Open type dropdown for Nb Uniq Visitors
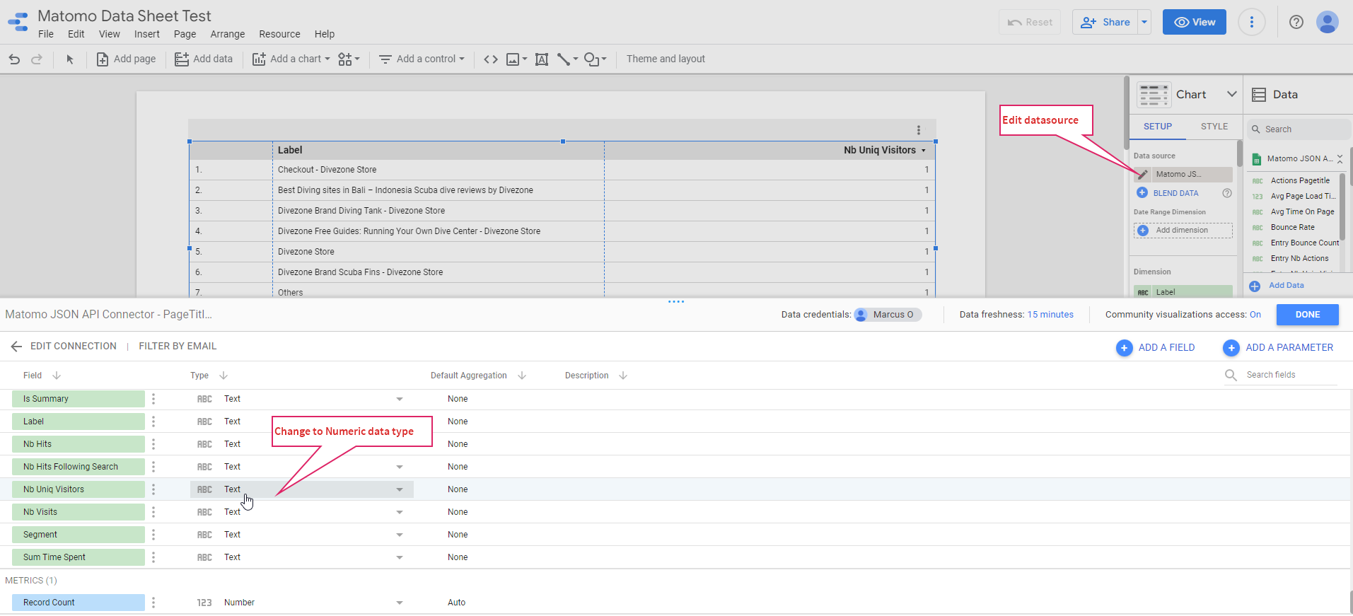The width and height of the screenshot is (1353, 616). (x=400, y=489)
